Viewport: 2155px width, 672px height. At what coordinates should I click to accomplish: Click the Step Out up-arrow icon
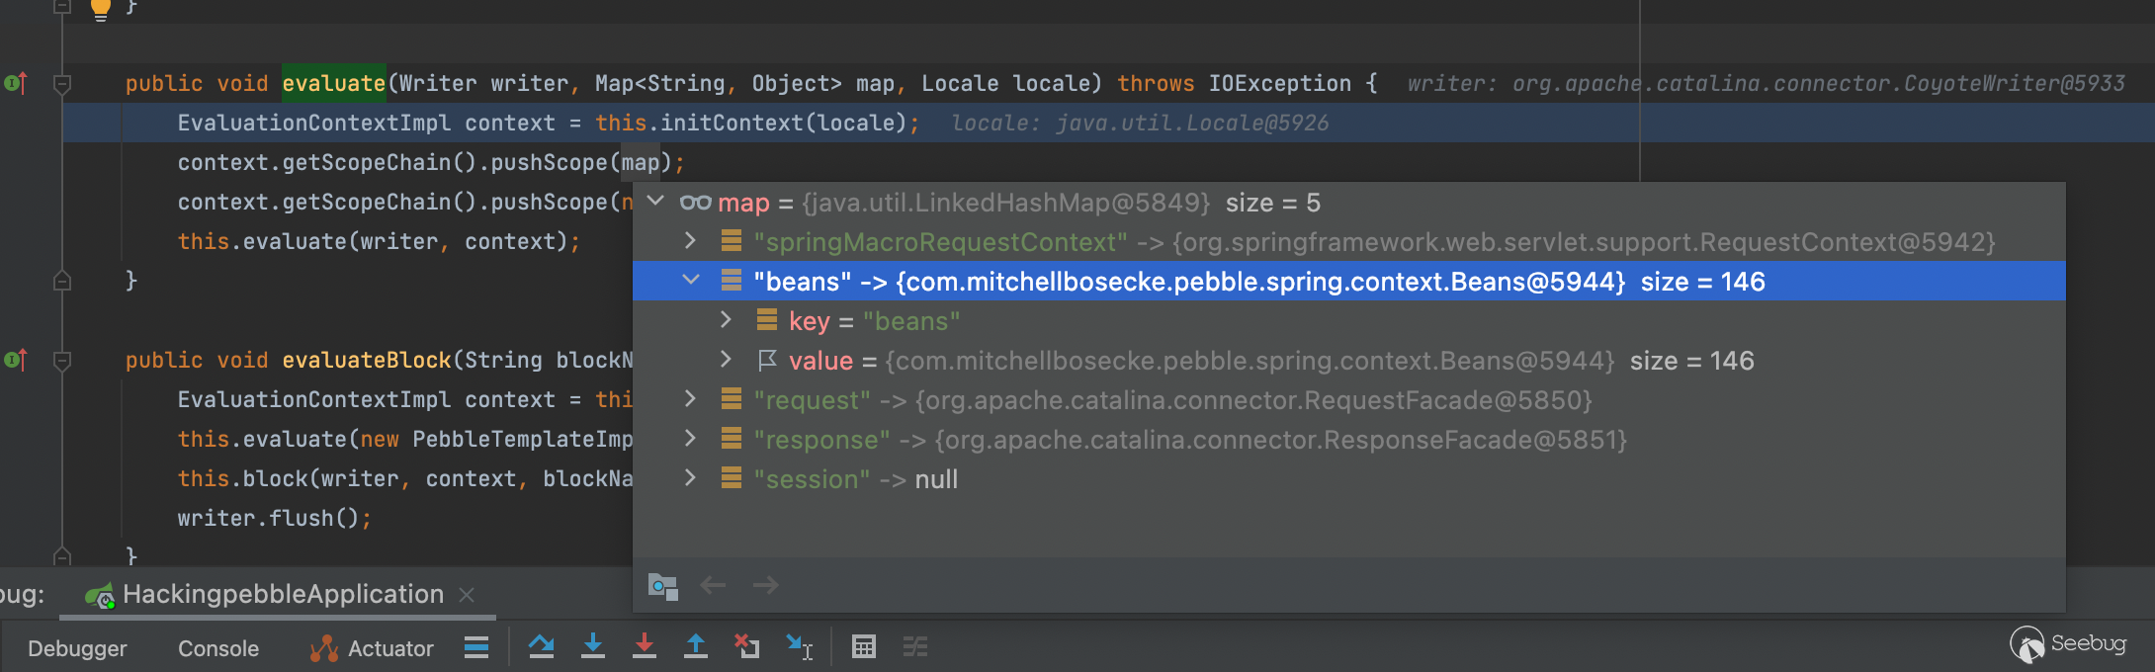(696, 647)
